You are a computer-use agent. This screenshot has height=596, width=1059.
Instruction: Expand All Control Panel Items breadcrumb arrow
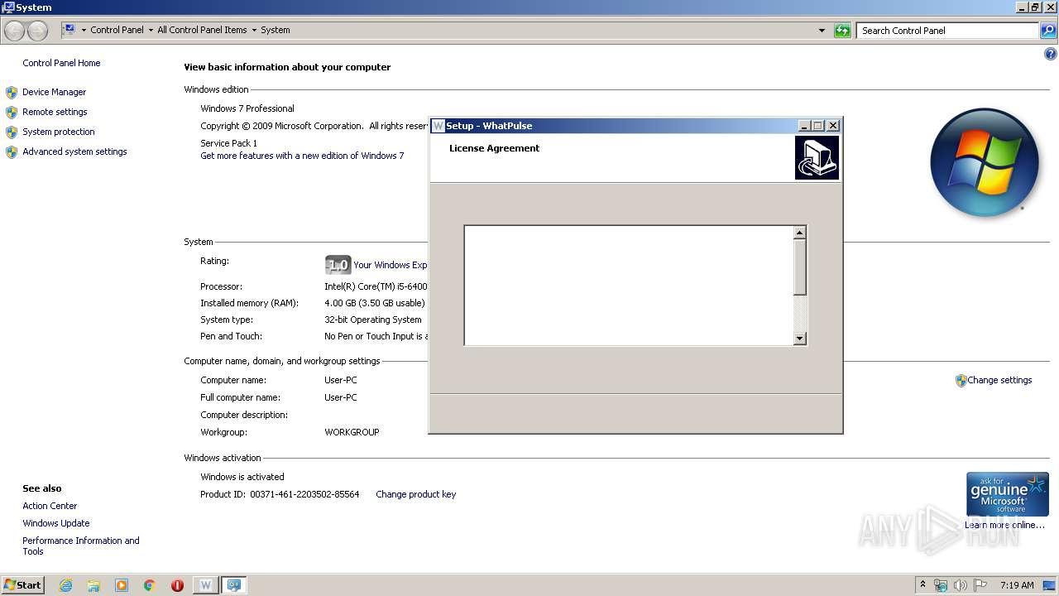[254, 30]
